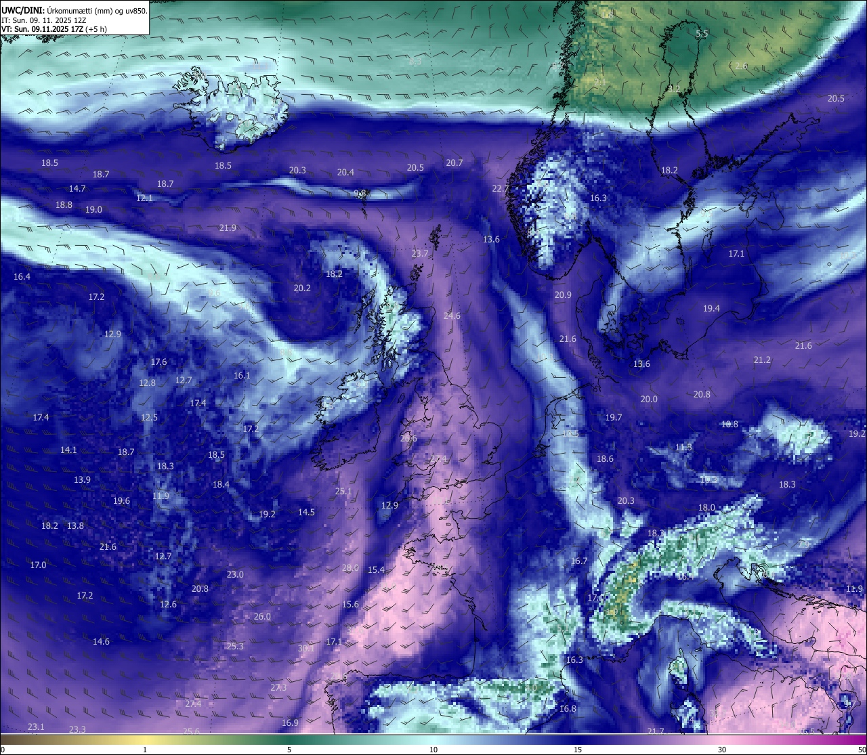867x755 pixels.
Task: Click the 20.0 value label
Action: click(649, 399)
